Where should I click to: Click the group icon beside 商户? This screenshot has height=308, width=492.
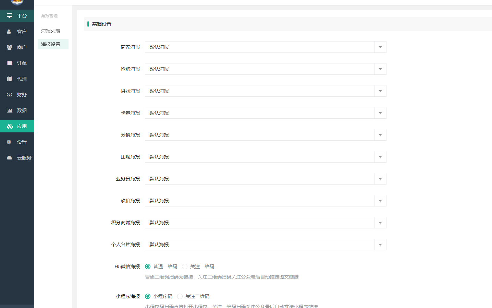point(9,47)
